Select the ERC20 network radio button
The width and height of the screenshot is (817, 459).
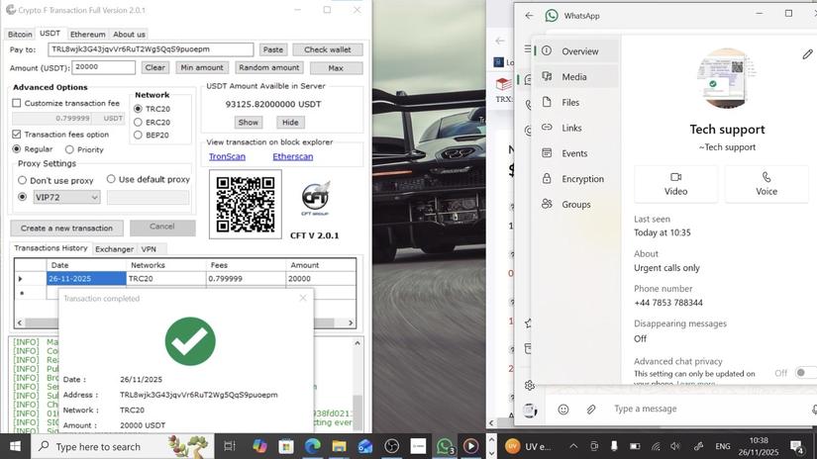[x=138, y=122]
